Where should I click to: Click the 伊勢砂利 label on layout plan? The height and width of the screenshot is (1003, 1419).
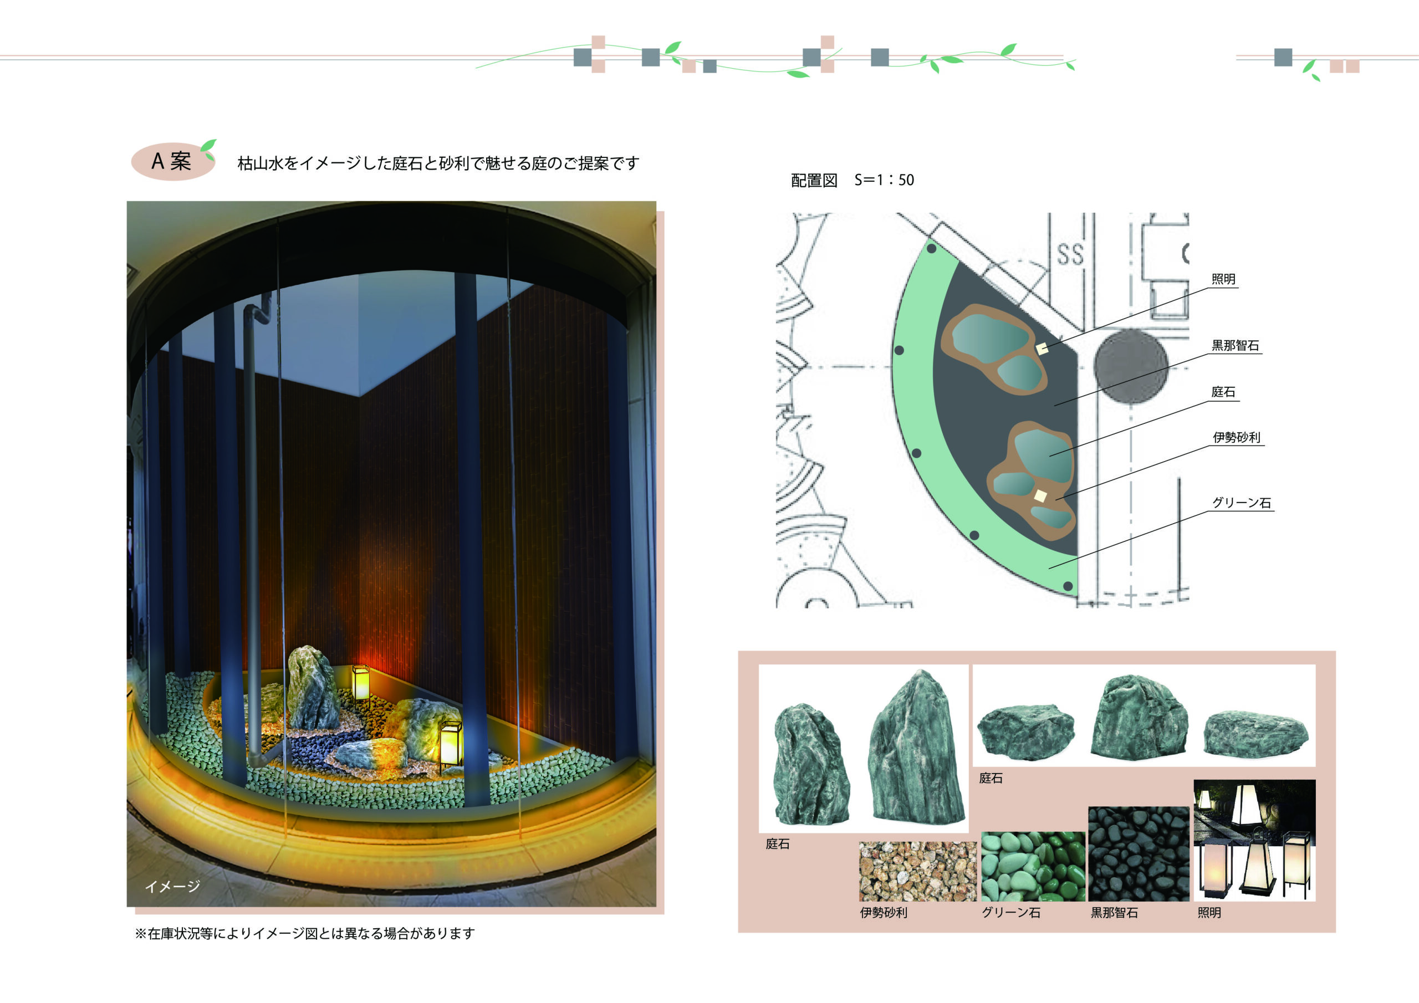tap(1236, 438)
